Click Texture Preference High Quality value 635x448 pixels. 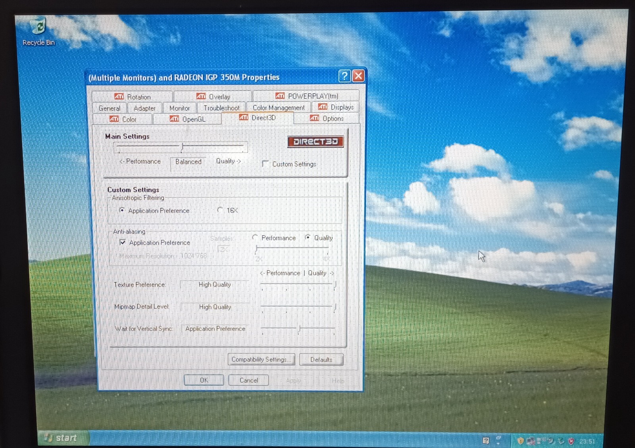[215, 284]
